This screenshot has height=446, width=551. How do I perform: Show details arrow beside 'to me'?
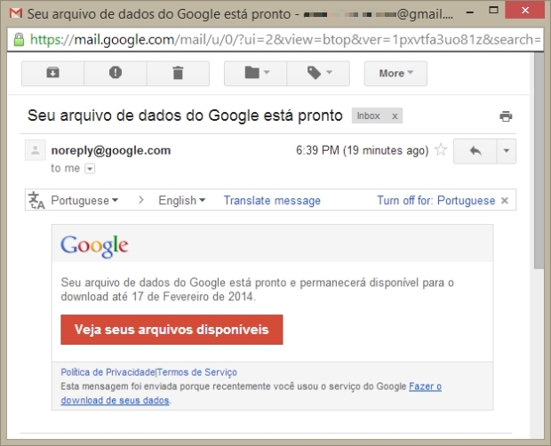tap(90, 169)
